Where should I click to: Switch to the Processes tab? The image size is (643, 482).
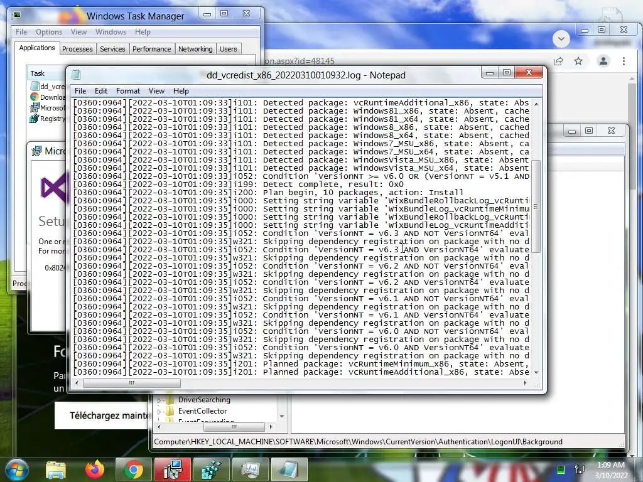click(77, 49)
